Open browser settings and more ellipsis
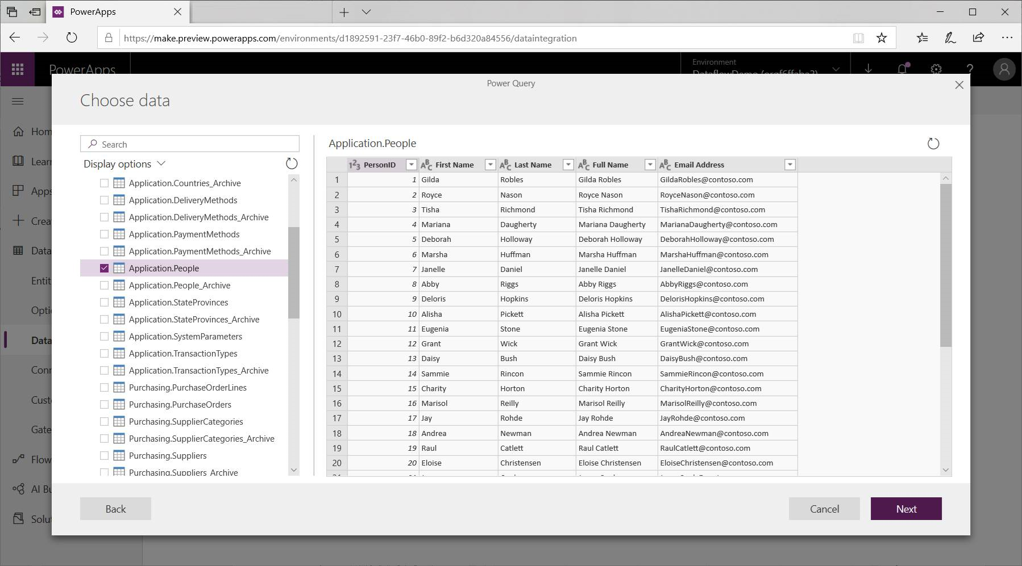The height and width of the screenshot is (566, 1022). point(1007,37)
